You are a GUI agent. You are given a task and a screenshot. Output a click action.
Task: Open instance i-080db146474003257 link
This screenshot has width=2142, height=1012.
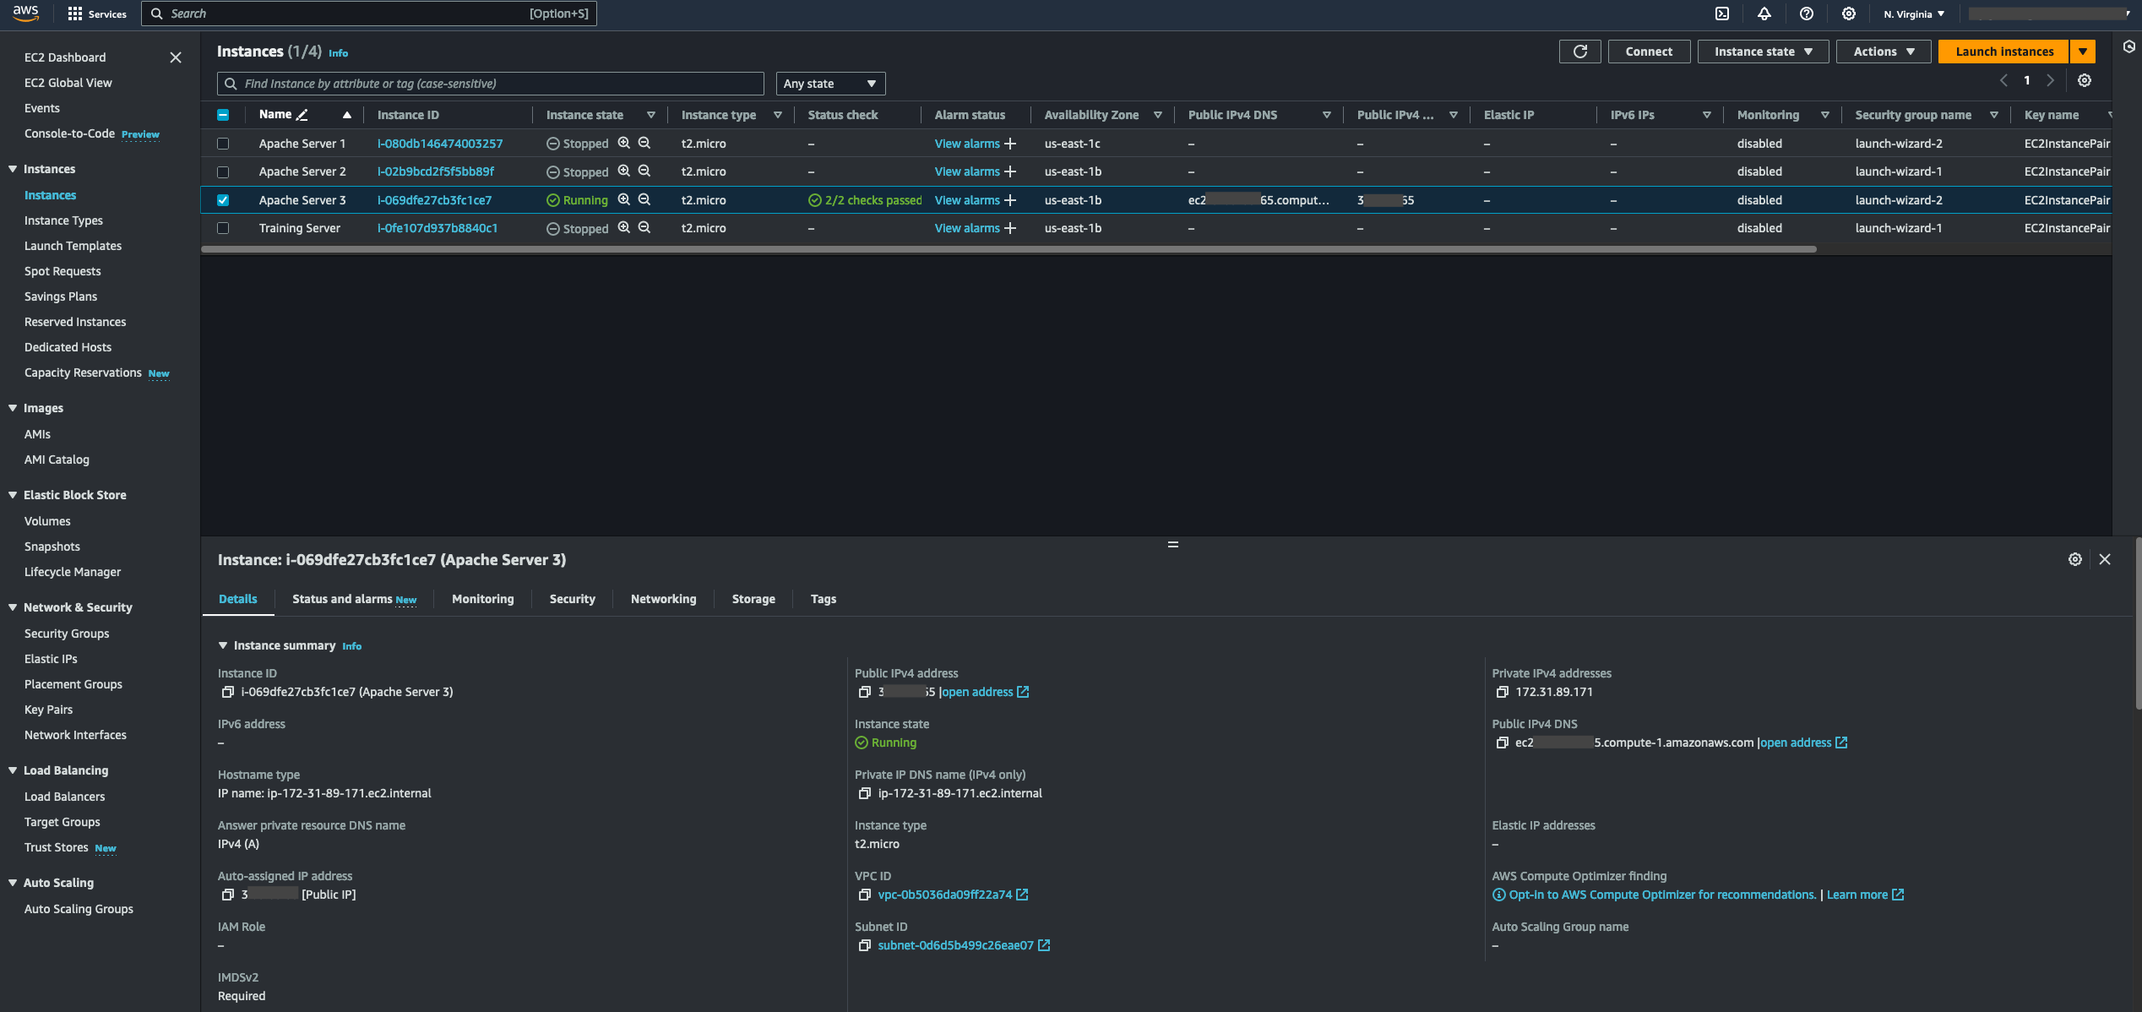(440, 144)
